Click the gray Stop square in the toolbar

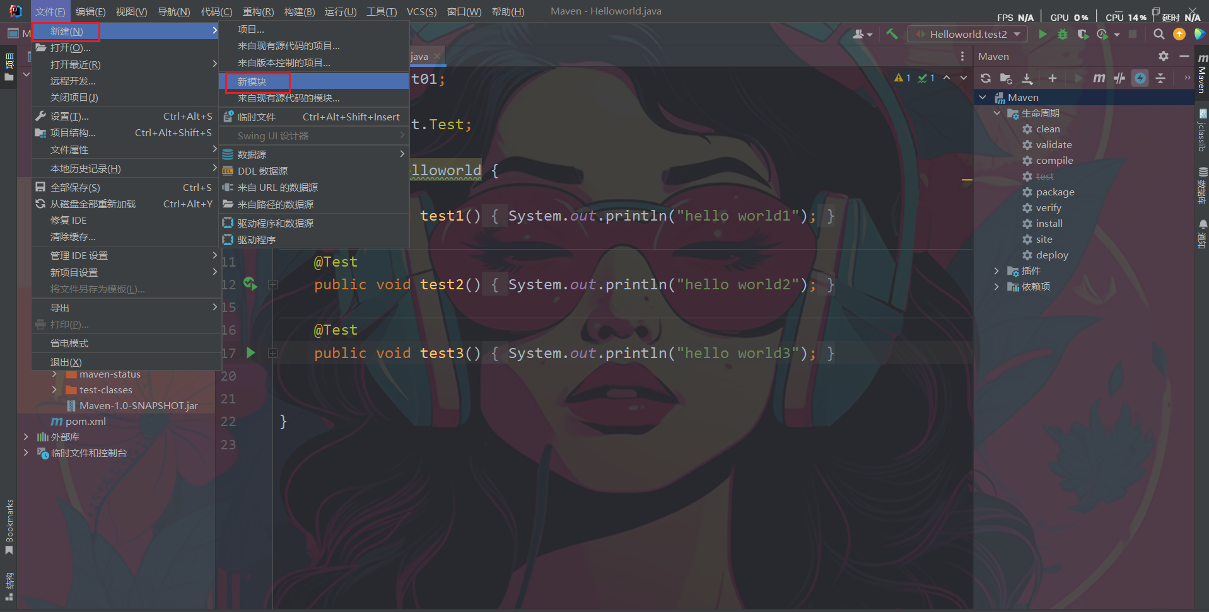[1133, 34]
